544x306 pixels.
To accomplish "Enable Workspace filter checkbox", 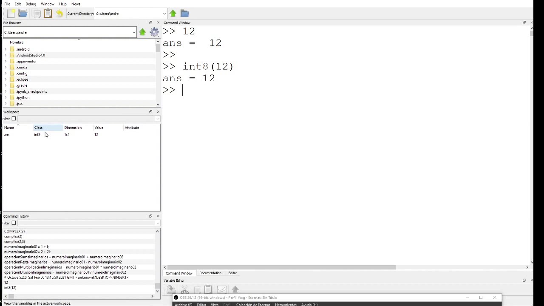I will [x=14, y=119].
